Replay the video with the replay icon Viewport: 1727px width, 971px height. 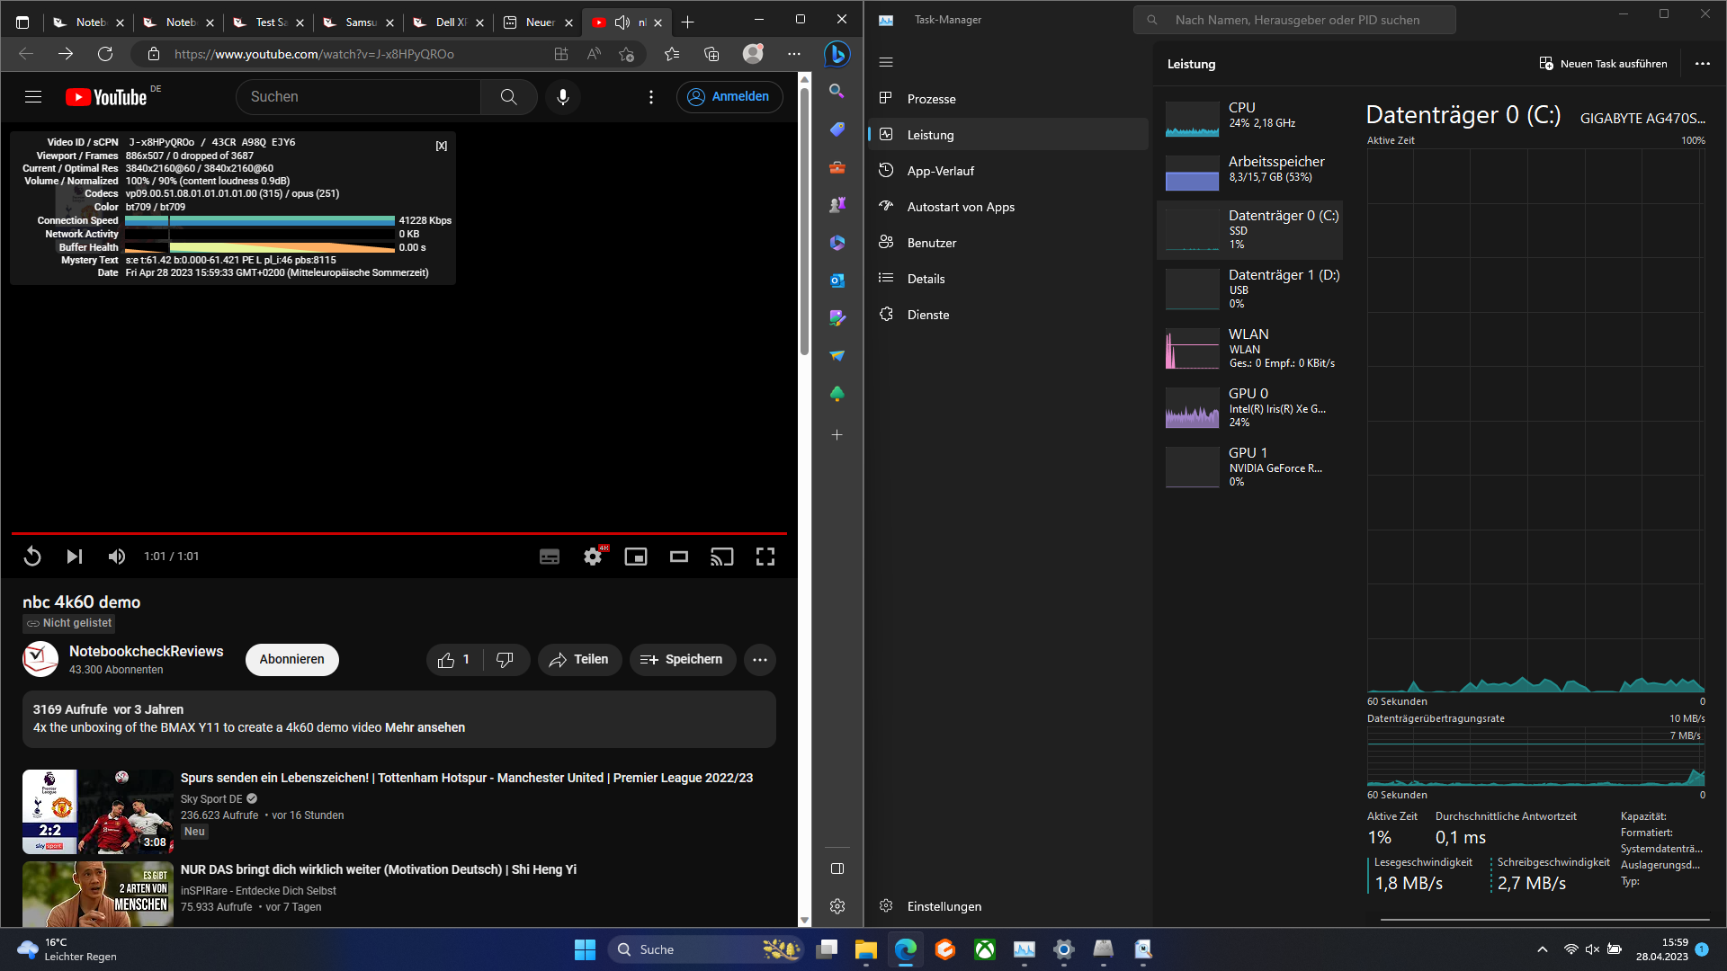coord(32,557)
